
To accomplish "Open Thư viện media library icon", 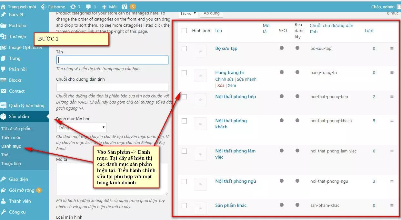I will (x=19, y=36).
